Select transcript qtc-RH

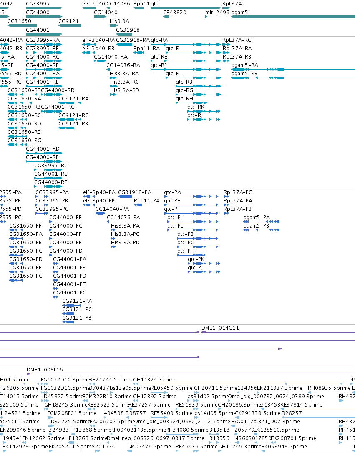coord(184,99)
